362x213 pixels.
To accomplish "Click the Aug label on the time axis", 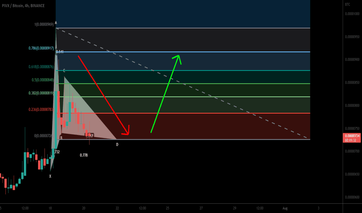I will 285,208.
